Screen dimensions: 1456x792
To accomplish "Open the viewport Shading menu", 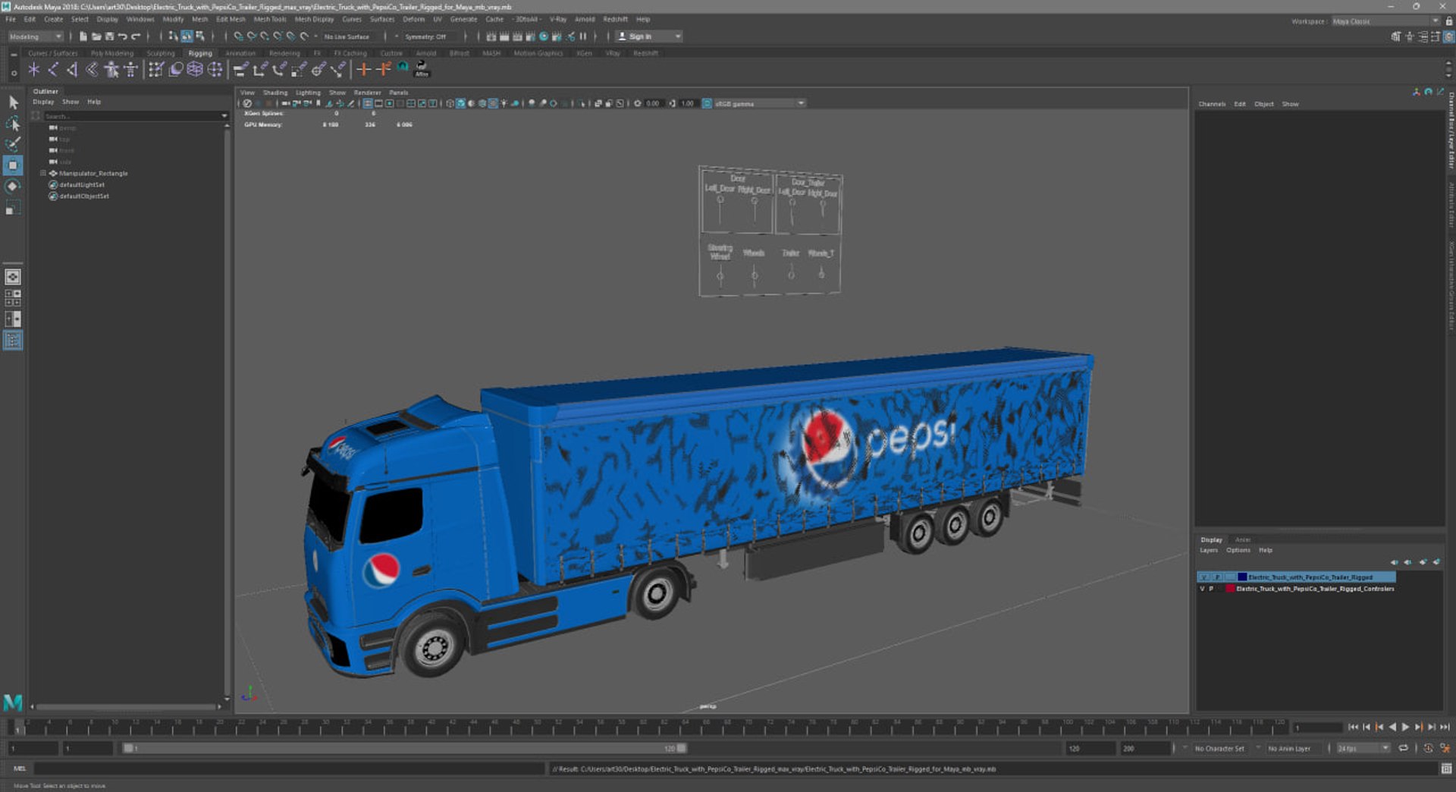I will tap(275, 93).
